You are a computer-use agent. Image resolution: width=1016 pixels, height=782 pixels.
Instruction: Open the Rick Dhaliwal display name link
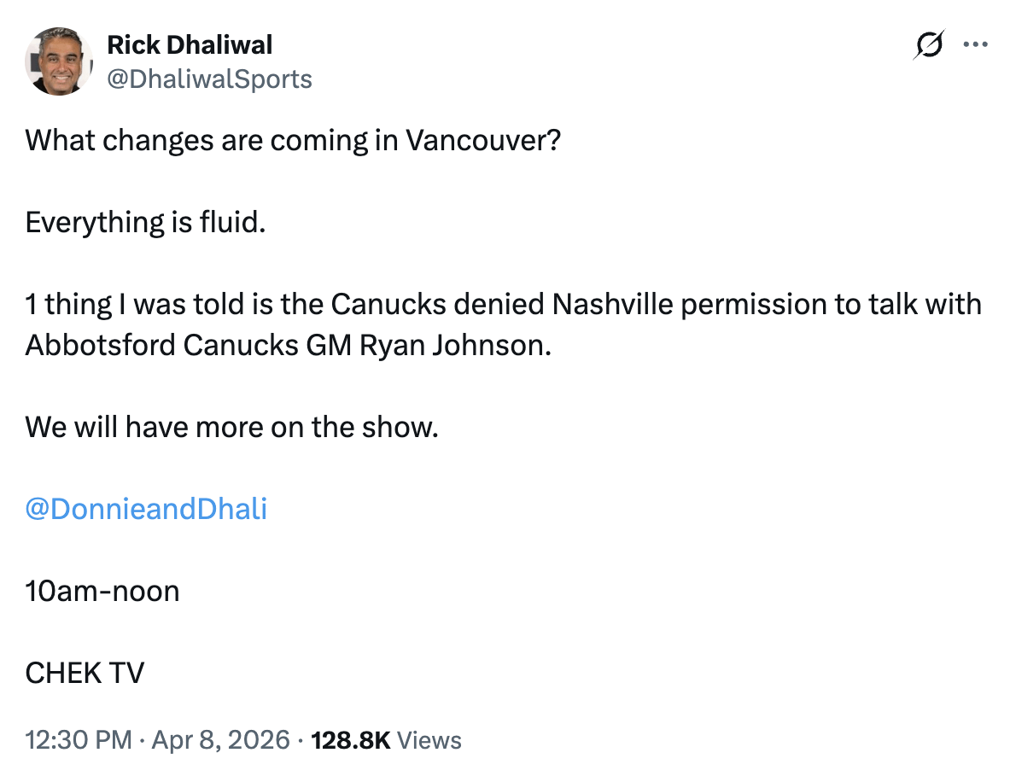(x=190, y=44)
